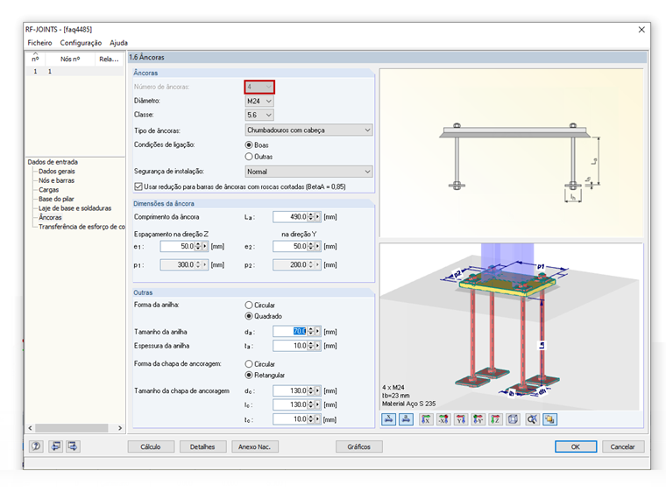The height and width of the screenshot is (499, 666).
Task: Click the spinner of e2 spacing field
Action: pos(311,246)
